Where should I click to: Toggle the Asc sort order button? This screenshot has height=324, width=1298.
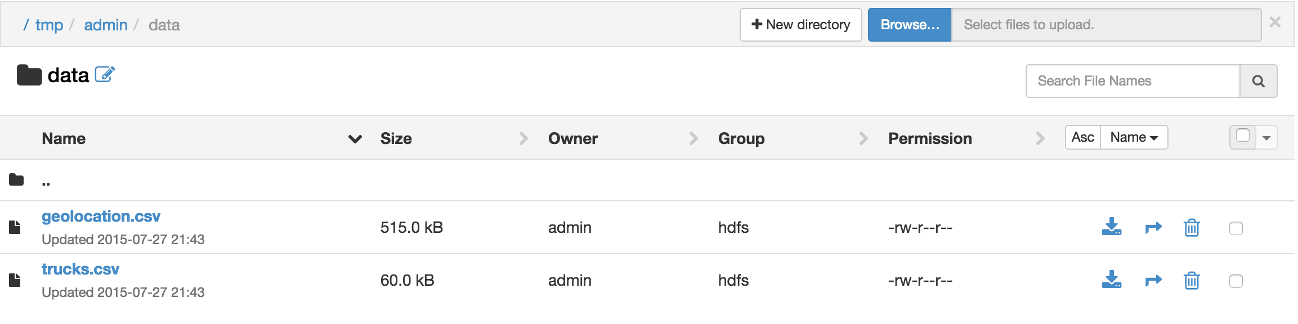tap(1082, 137)
